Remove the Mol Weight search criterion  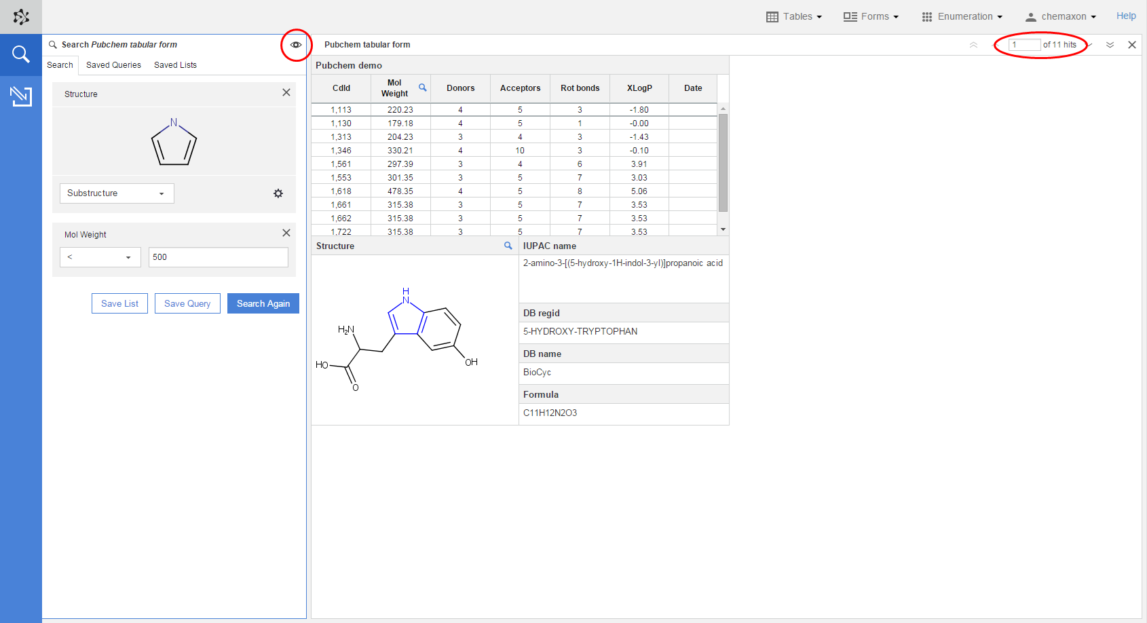[286, 233]
